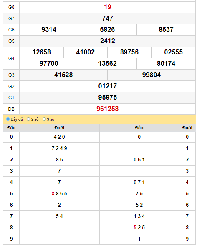Choose the "3 số" radio option

point(44,119)
